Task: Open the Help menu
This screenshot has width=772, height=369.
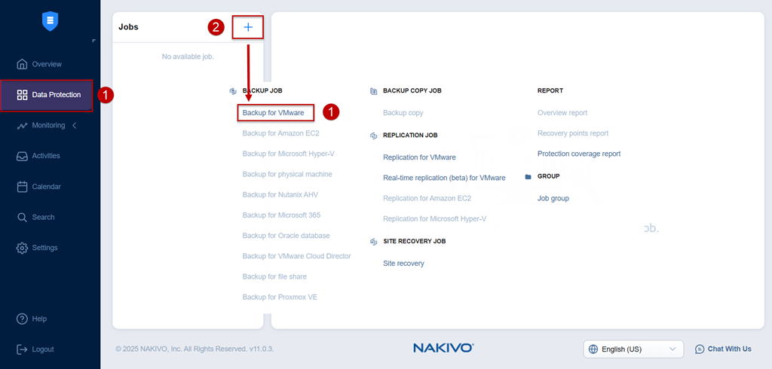Action: [x=39, y=319]
